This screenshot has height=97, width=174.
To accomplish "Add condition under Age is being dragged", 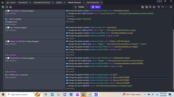I will pyautogui.click(x=11, y=30).
